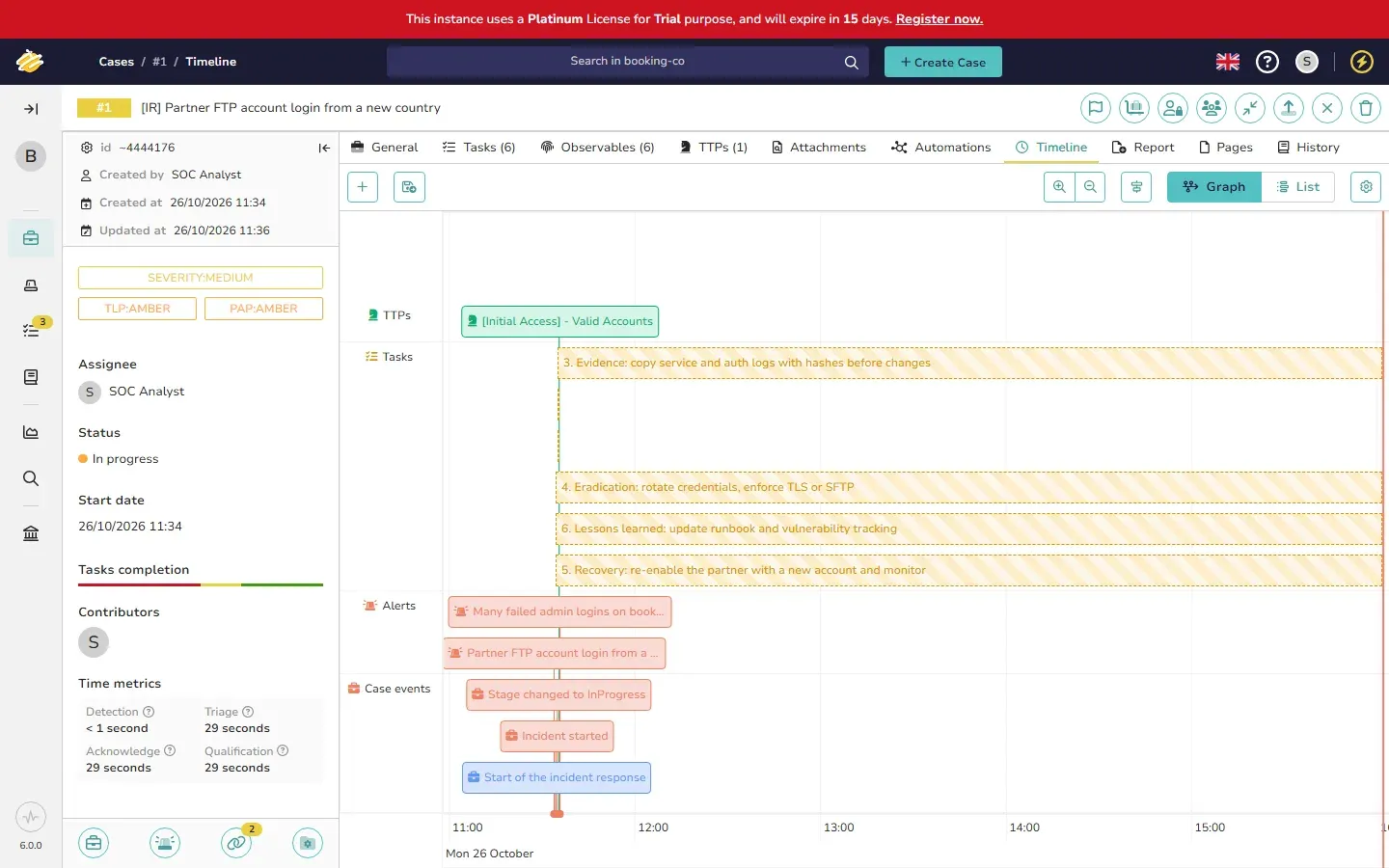Click the Tasks completion progress bar
1389x868 pixels.
click(x=201, y=584)
